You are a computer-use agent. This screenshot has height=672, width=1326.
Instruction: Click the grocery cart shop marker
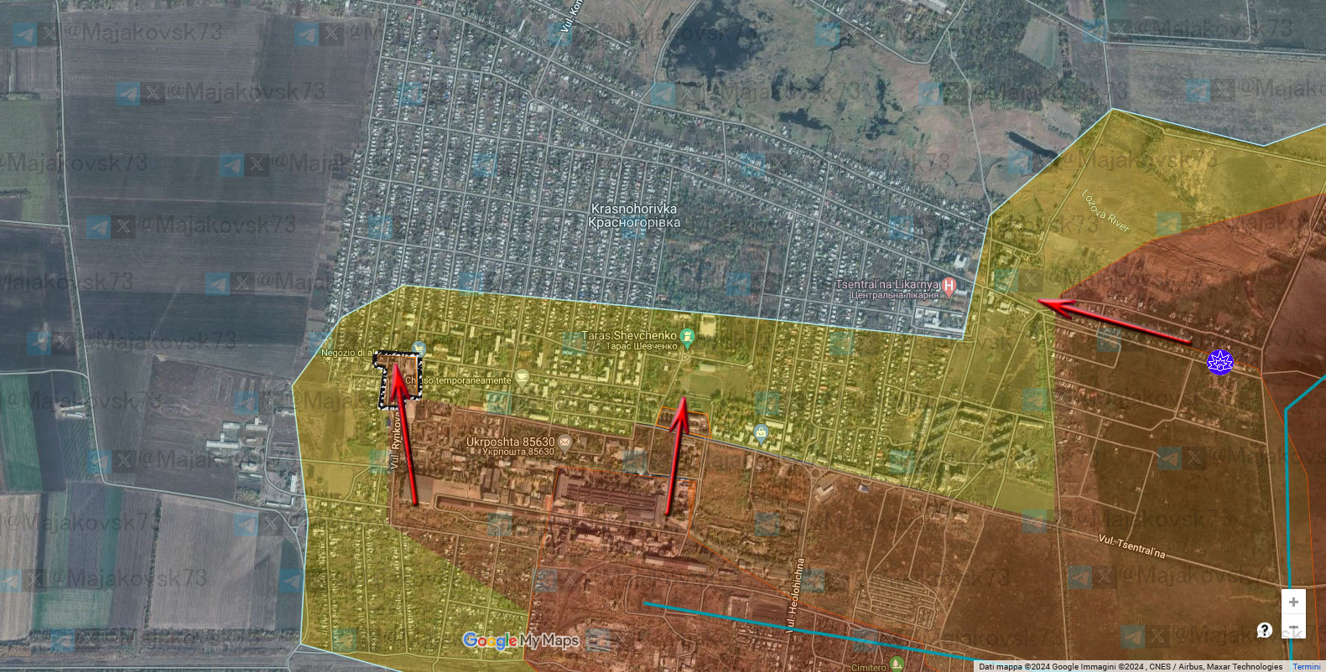(419, 349)
